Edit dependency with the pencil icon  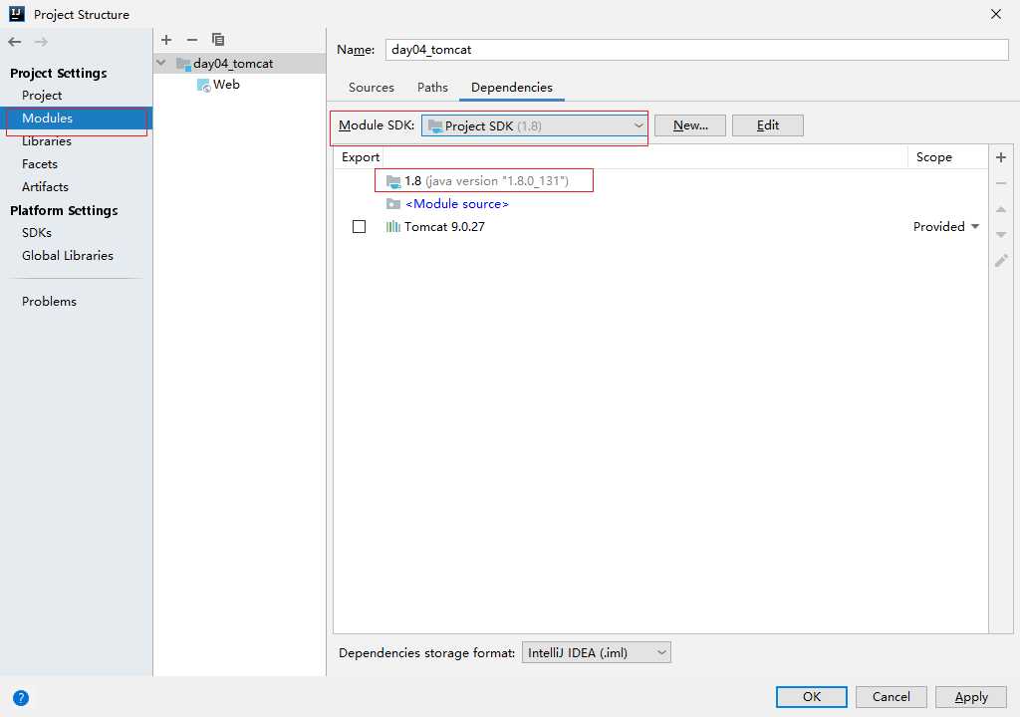[1001, 260]
